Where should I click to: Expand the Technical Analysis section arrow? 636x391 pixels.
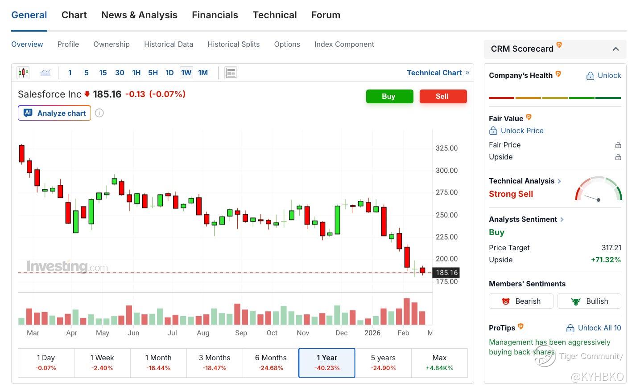coord(559,181)
